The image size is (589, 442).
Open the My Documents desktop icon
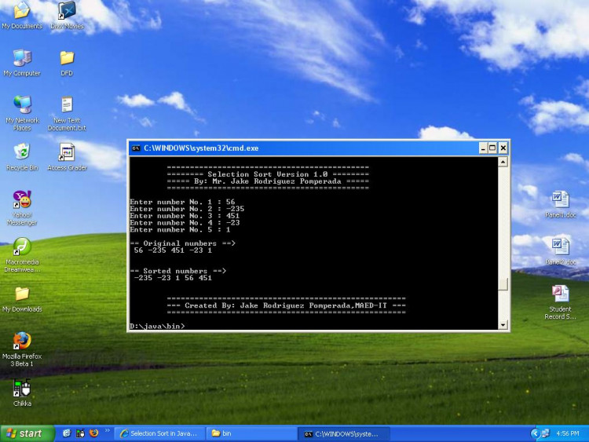pos(22,15)
